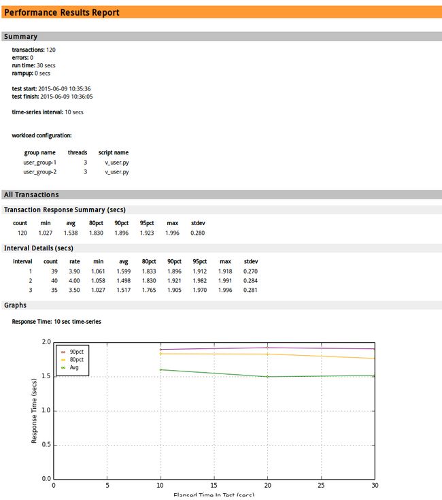Click the 90pct value 1.905

click(174, 290)
